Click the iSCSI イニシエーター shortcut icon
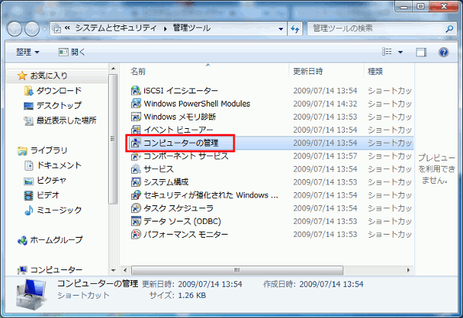463x318 pixels. point(136,91)
